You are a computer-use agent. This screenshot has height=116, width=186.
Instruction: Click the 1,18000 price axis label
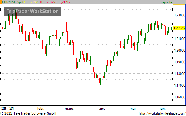[x=179, y=74]
